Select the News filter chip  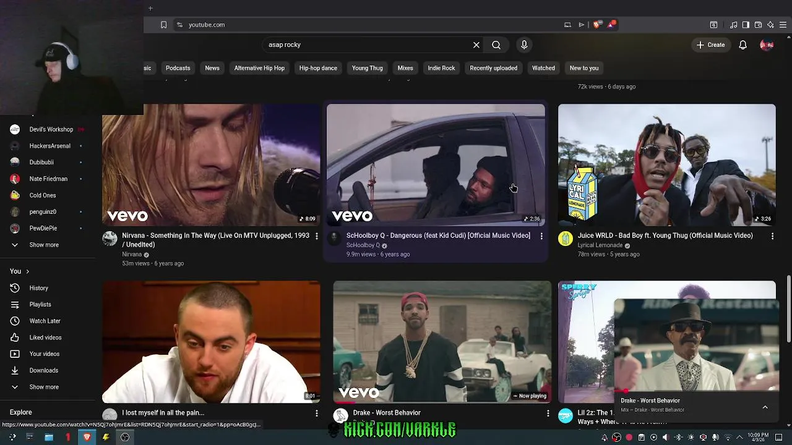[212, 68]
